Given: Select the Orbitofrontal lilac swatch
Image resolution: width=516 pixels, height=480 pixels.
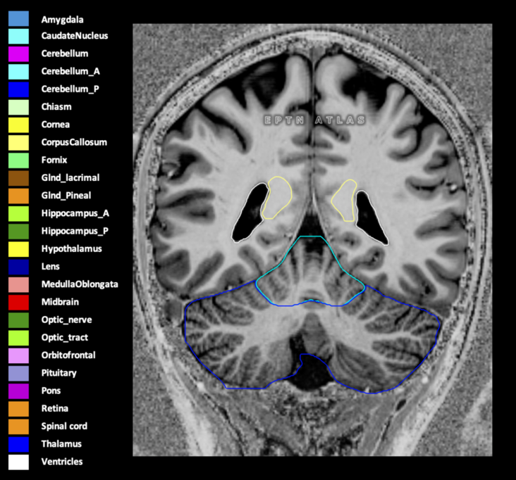Looking at the screenshot, I should point(18,356).
